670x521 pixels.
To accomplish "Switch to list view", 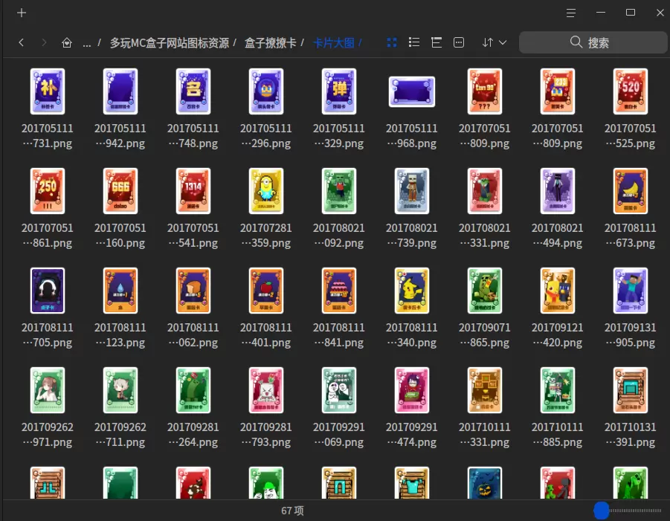I will tap(414, 42).
